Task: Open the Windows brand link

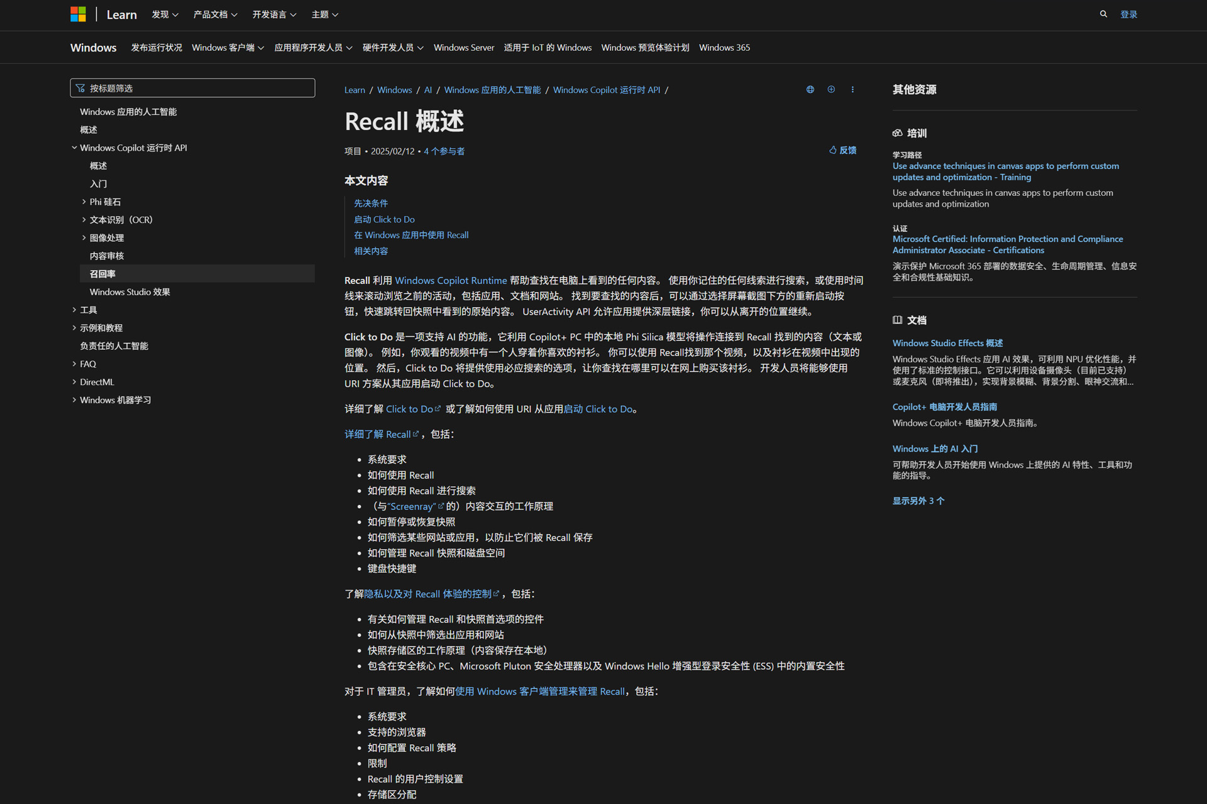Action: (93, 48)
